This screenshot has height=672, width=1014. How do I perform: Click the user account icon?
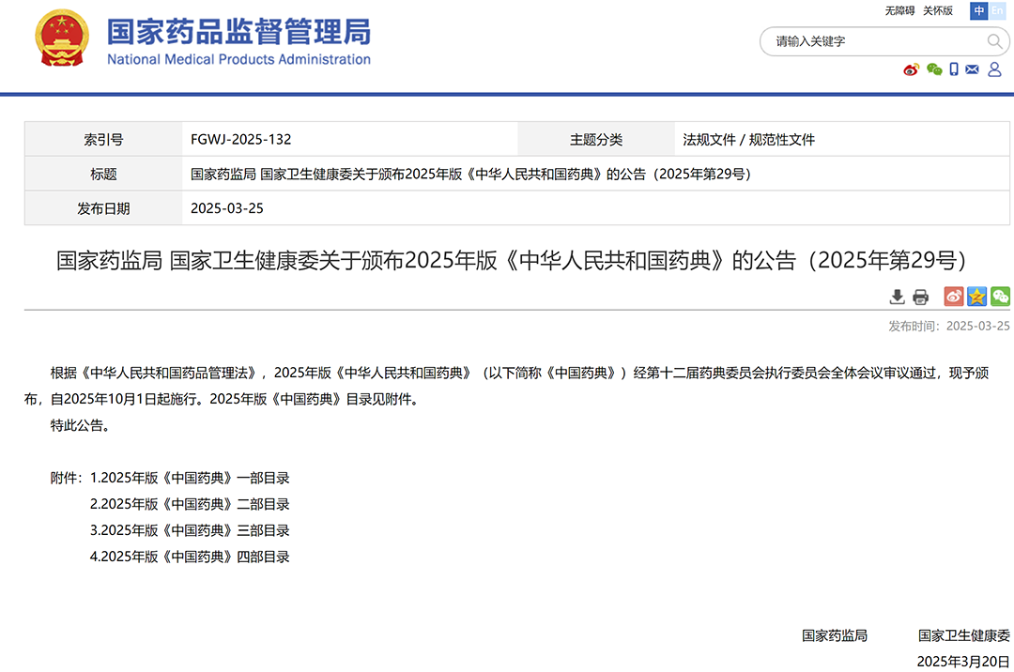[994, 69]
